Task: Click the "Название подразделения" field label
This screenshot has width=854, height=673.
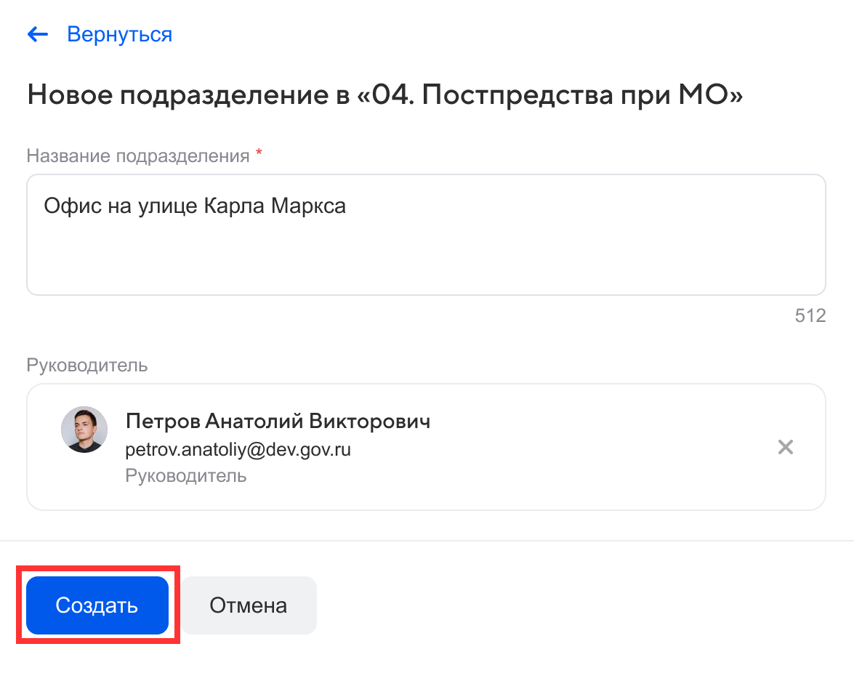Action: pos(138,156)
